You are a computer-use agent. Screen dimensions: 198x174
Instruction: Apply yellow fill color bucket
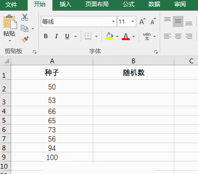click(x=109, y=36)
